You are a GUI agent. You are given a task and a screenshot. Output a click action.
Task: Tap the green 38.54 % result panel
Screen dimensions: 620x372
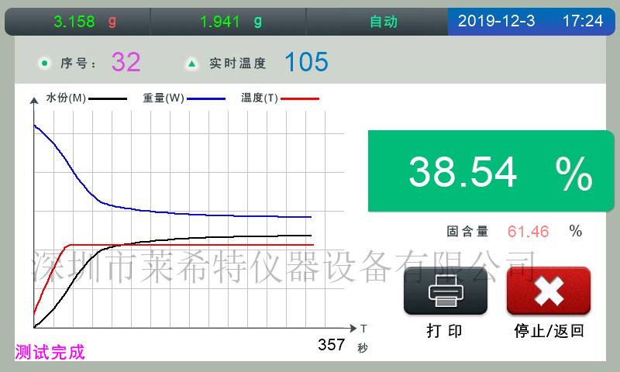[484, 172]
